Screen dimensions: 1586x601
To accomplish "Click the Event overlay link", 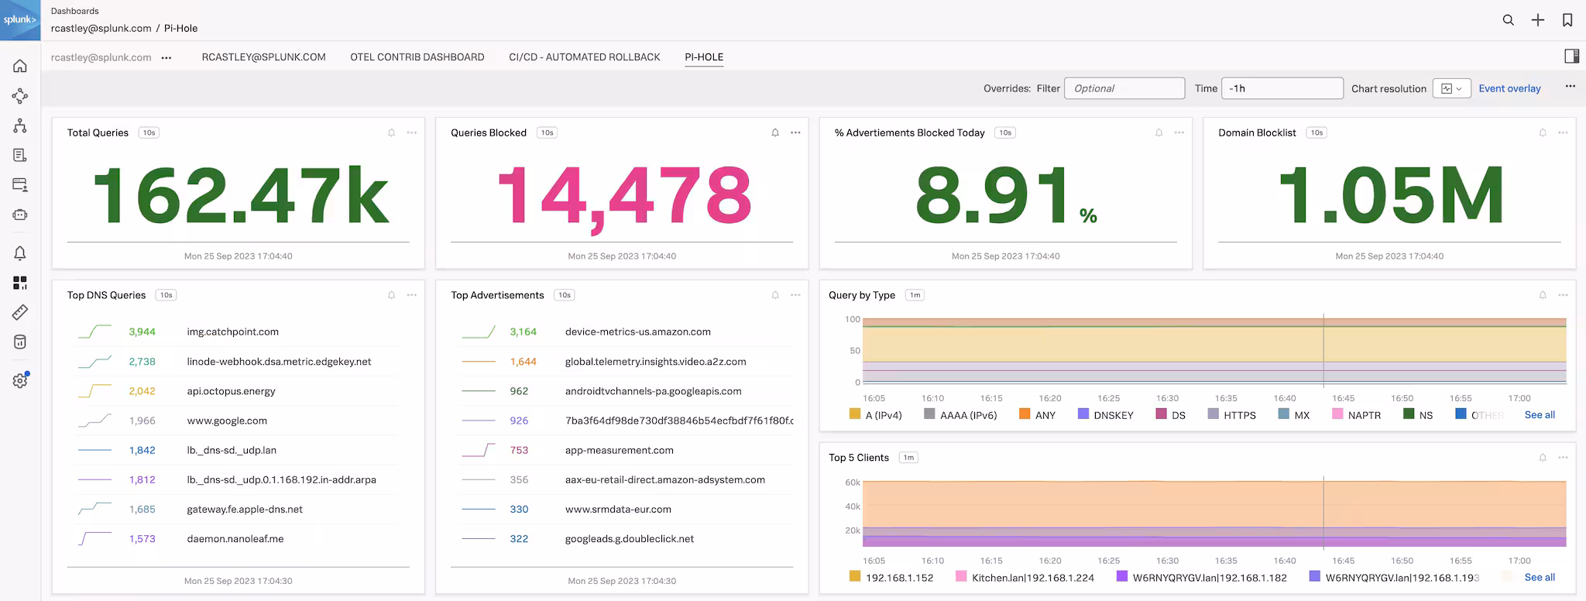I will [x=1509, y=88].
